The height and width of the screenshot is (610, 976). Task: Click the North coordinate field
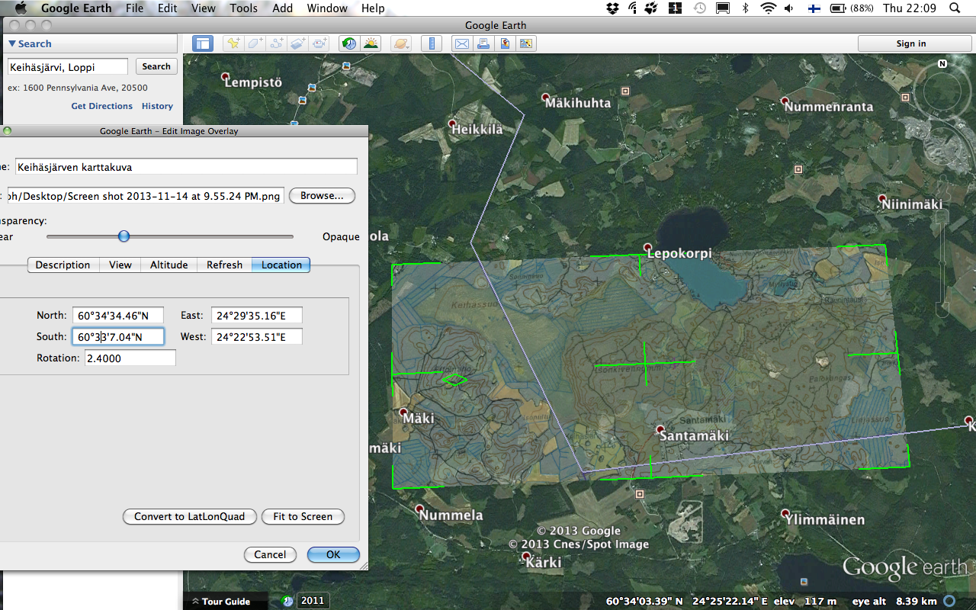[x=118, y=316]
